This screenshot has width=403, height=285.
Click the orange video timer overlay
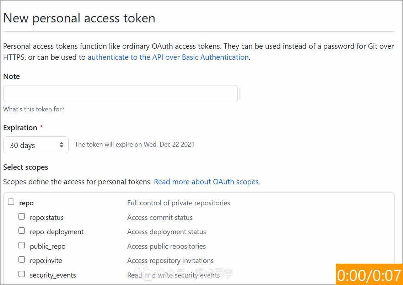coord(369,274)
